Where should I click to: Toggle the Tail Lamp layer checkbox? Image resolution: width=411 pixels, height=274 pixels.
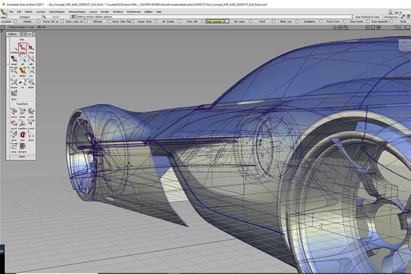251,22
